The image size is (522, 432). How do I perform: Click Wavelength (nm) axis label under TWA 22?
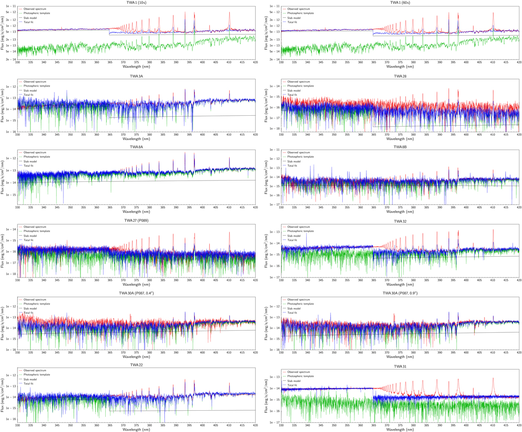click(x=136, y=429)
